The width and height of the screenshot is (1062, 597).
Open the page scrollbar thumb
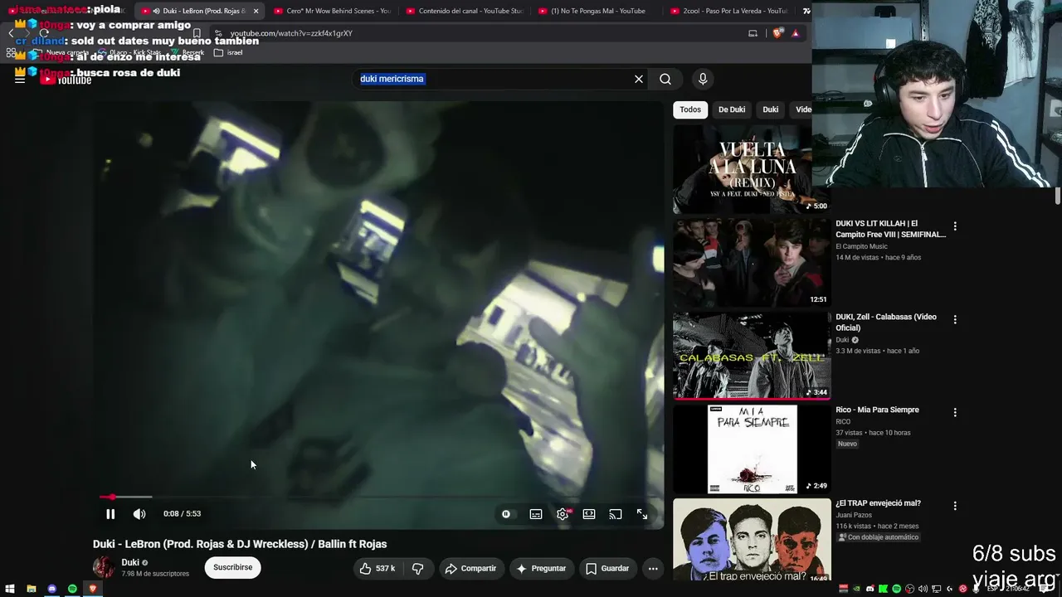pyautogui.click(x=1058, y=196)
